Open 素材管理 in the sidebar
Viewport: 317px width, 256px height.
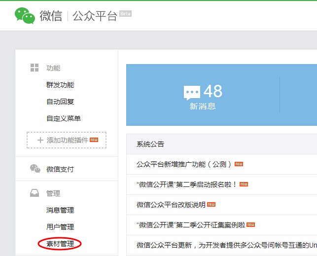click(60, 244)
